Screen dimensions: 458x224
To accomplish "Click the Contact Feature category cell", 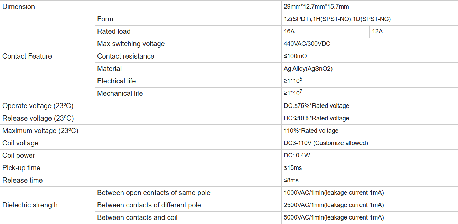I will pyautogui.click(x=27, y=56).
